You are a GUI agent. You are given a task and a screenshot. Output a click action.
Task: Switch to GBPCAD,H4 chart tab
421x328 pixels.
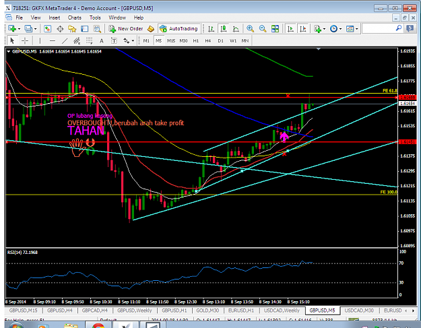[94, 310]
